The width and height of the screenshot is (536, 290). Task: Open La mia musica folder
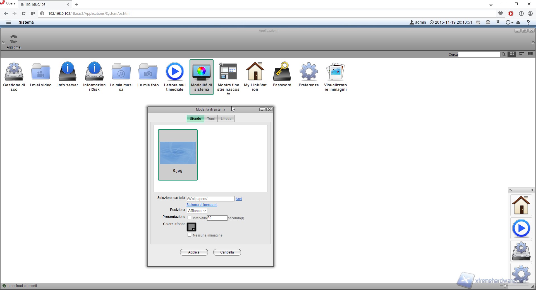point(121,72)
